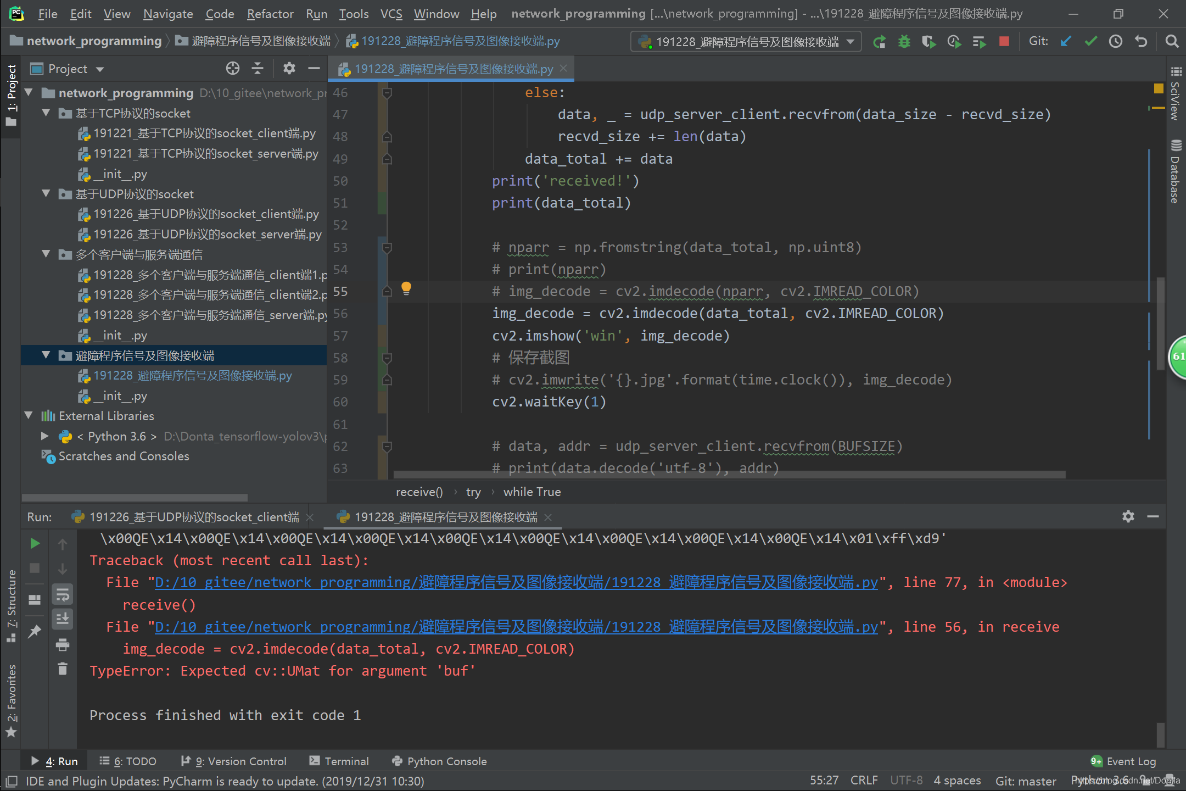1186x791 pixels.
Task: Click Git update project arrow icon
Action: point(1066,42)
